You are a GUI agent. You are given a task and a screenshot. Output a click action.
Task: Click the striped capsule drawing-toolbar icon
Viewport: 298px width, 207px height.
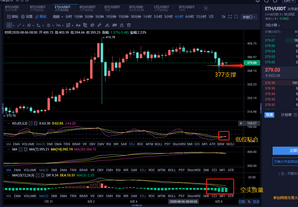point(92,25)
